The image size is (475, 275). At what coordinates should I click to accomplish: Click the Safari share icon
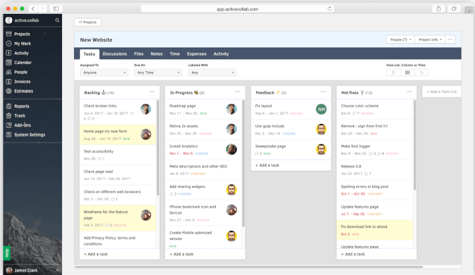[x=437, y=8]
